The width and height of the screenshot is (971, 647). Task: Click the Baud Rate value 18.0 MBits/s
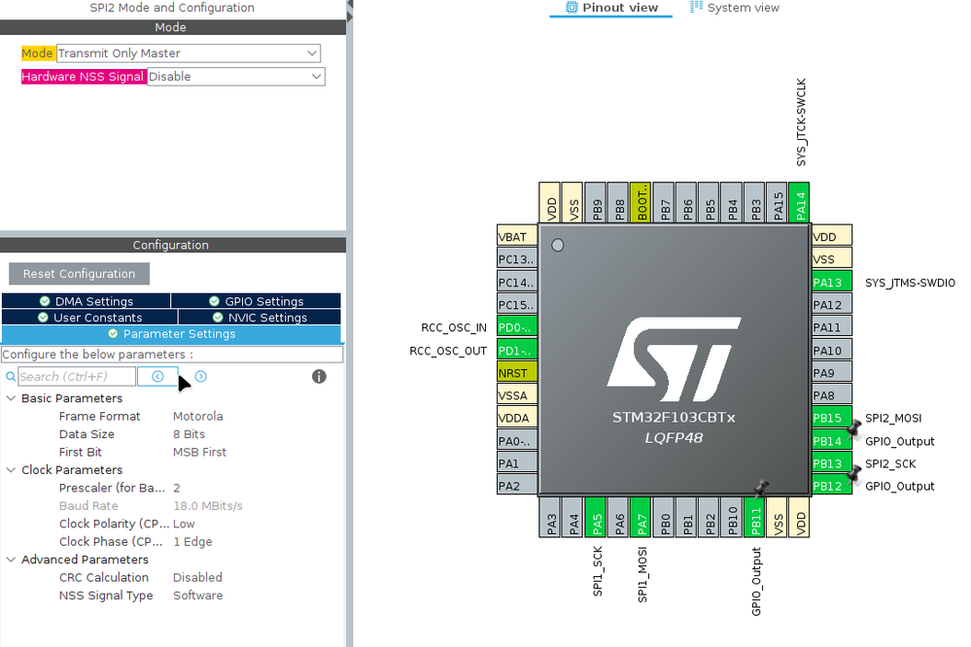(x=207, y=506)
